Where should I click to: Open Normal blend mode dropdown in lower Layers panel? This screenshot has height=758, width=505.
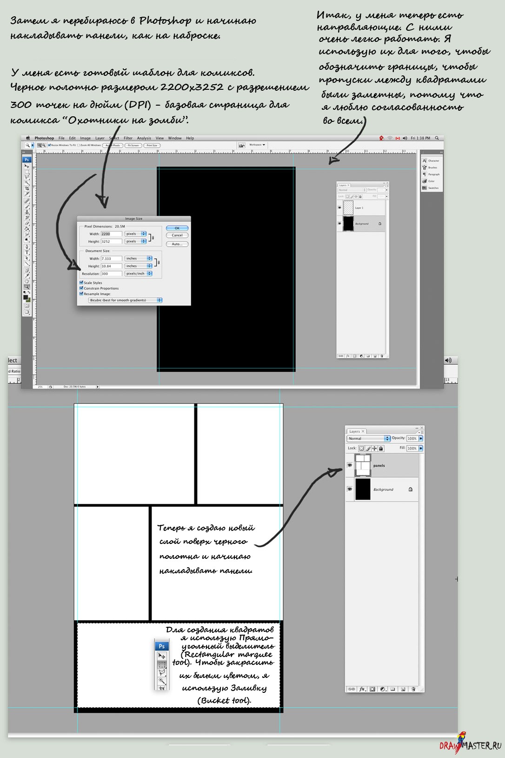[369, 438]
